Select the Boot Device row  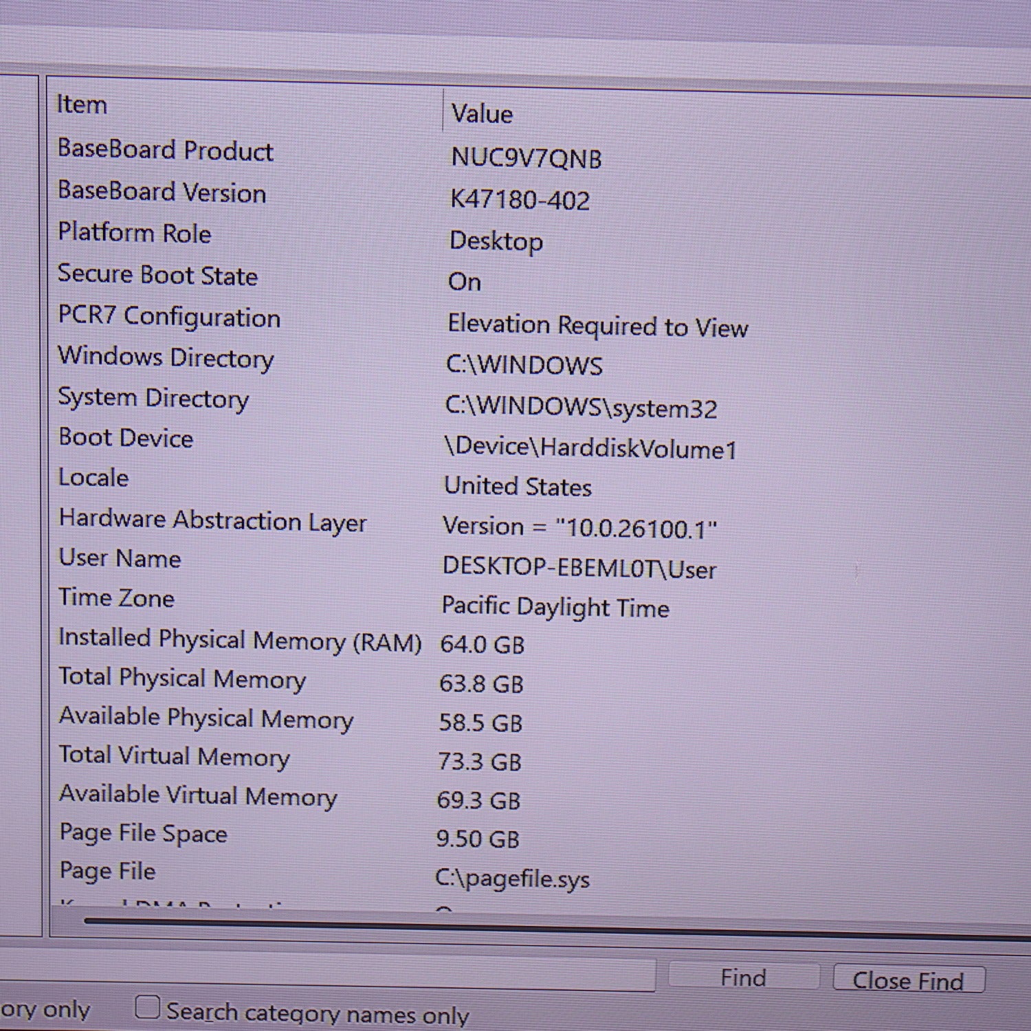pos(126,438)
